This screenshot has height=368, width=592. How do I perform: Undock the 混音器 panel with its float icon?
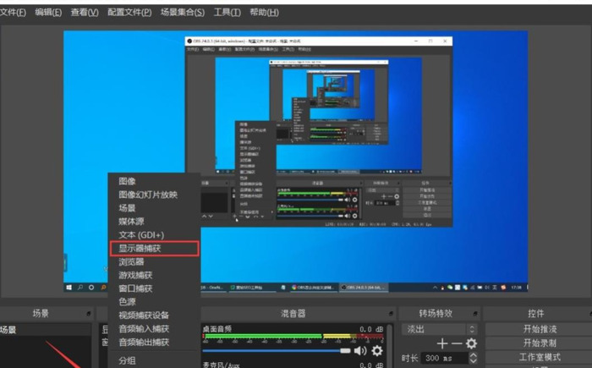pos(391,314)
